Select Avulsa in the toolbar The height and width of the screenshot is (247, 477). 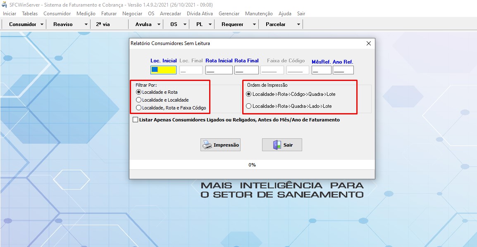(144, 24)
